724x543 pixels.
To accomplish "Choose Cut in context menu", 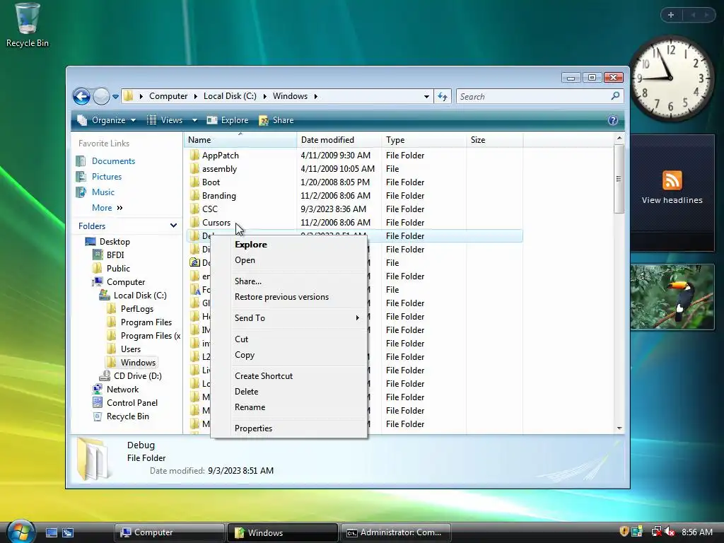I will [x=288, y=339].
